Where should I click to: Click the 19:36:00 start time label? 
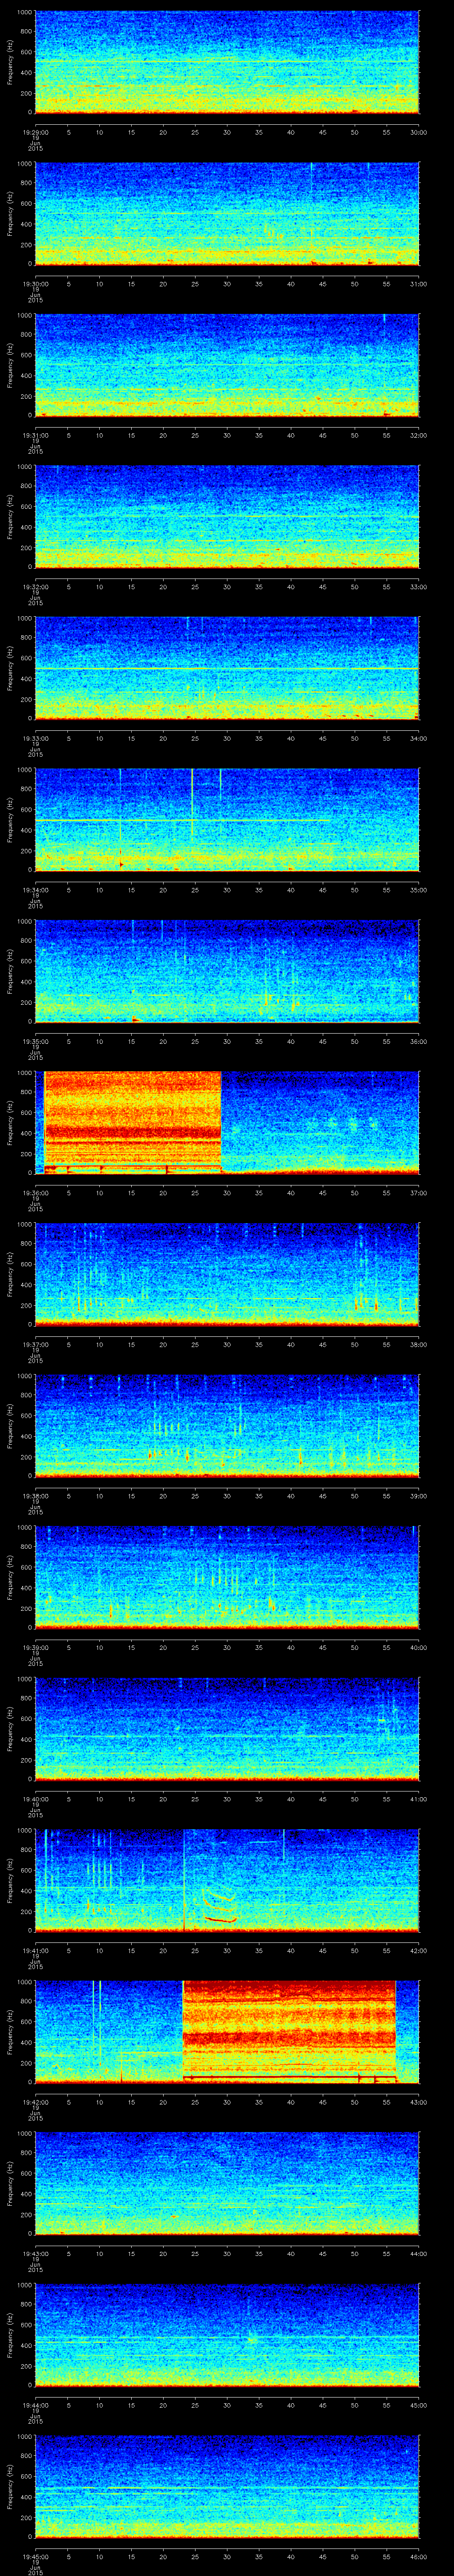click(x=35, y=1193)
